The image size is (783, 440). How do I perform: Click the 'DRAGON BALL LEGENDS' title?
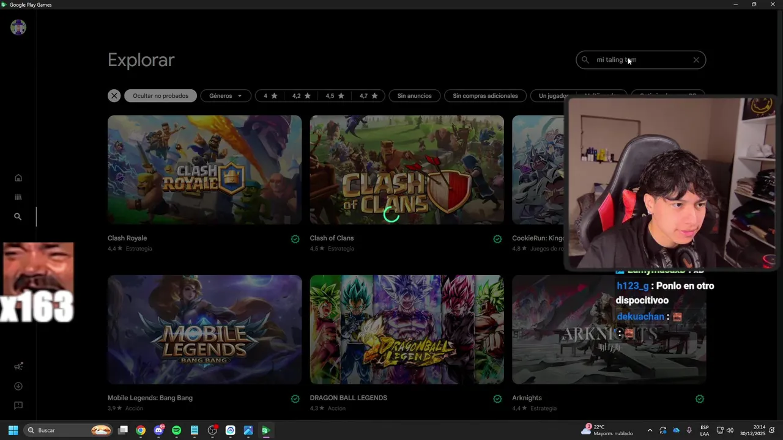(x=348, y=398)
